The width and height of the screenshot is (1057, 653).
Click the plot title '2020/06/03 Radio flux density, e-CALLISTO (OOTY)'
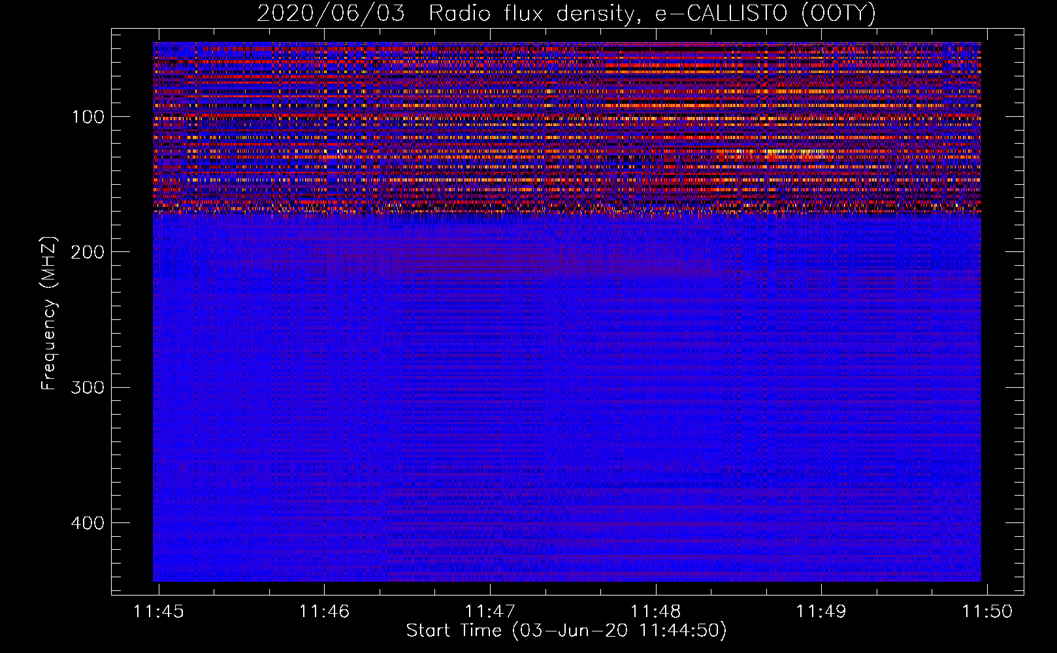pyautogui.click(x=566, y=13)
